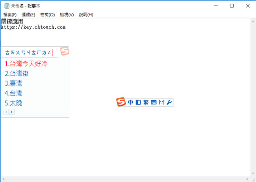
Task: Minimize the Notepad window
Action: point(216,6)
